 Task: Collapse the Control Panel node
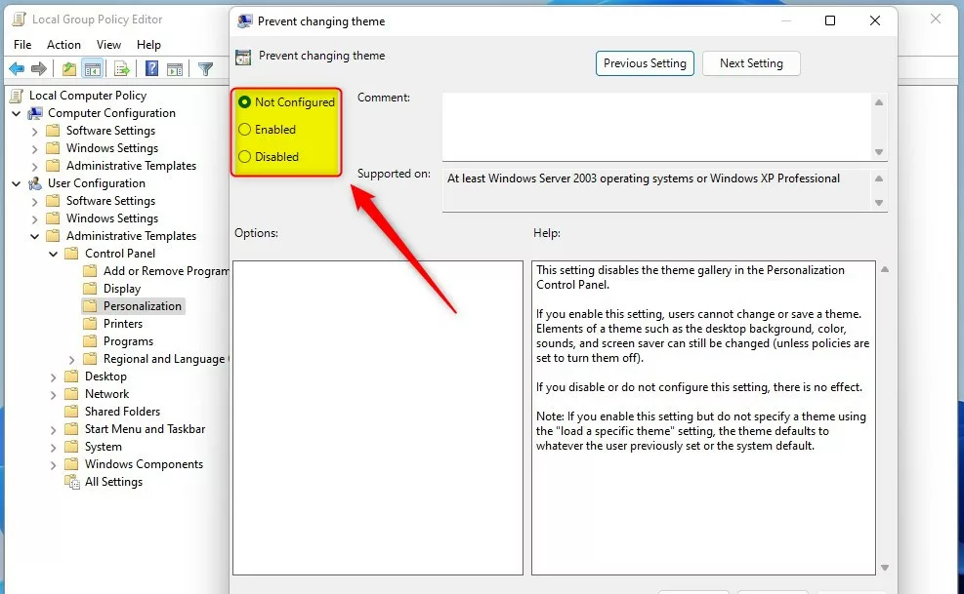tap(54, 254)
